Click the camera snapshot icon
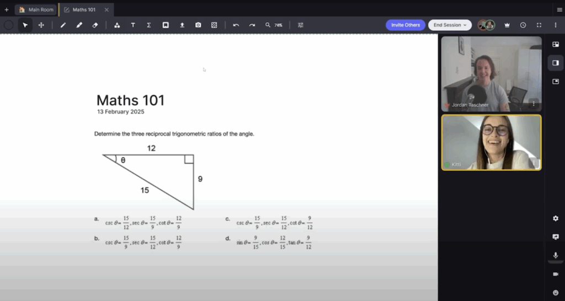This screenshot has height=301, width=565. pyautogui.click(x=198, y=25)
